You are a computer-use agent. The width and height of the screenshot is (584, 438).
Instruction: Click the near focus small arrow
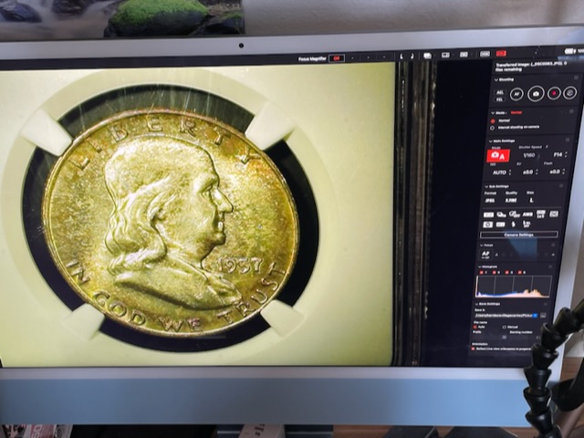(495, 255)
